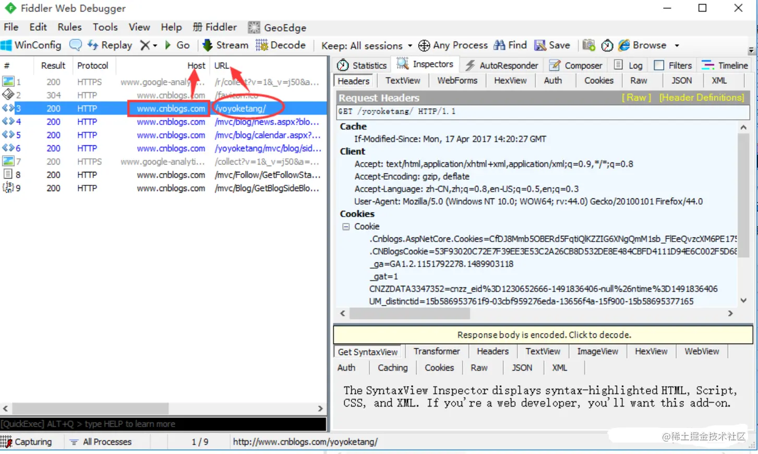Select the request HexView tab
Viewport: 758px width, 454px height.
(x=510, y=81)
